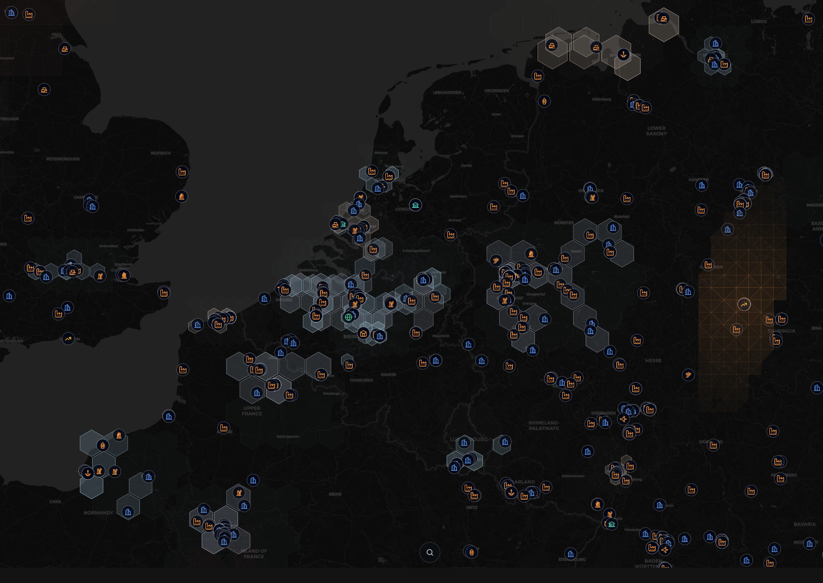Click the factory marker near Lübeck
This screenshot has height=583, width=823.
point(808,19)
